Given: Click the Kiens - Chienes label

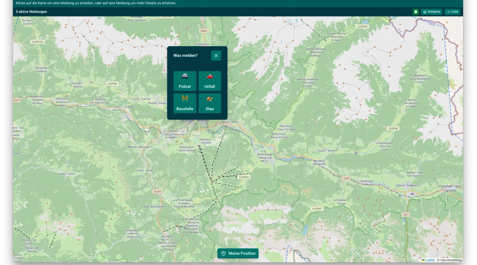Looking at the screenshot, I should pos(125,107).
